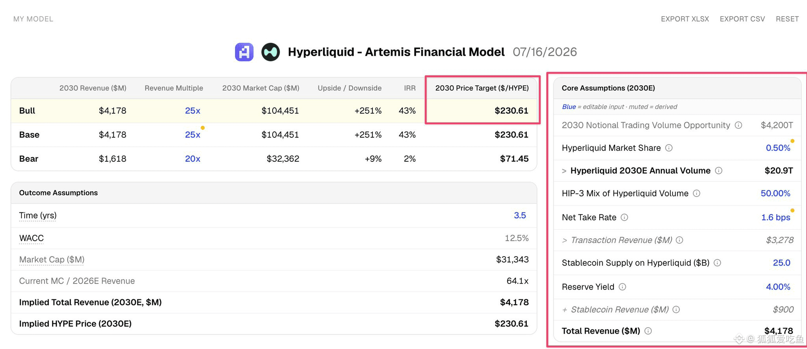Open info icon beside Reserve Yield
The image size is (807, 349).
pos(623,287)
